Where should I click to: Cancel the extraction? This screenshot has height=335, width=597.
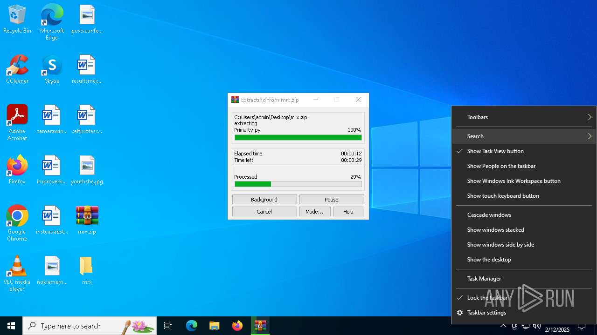[x=264, y=212]
